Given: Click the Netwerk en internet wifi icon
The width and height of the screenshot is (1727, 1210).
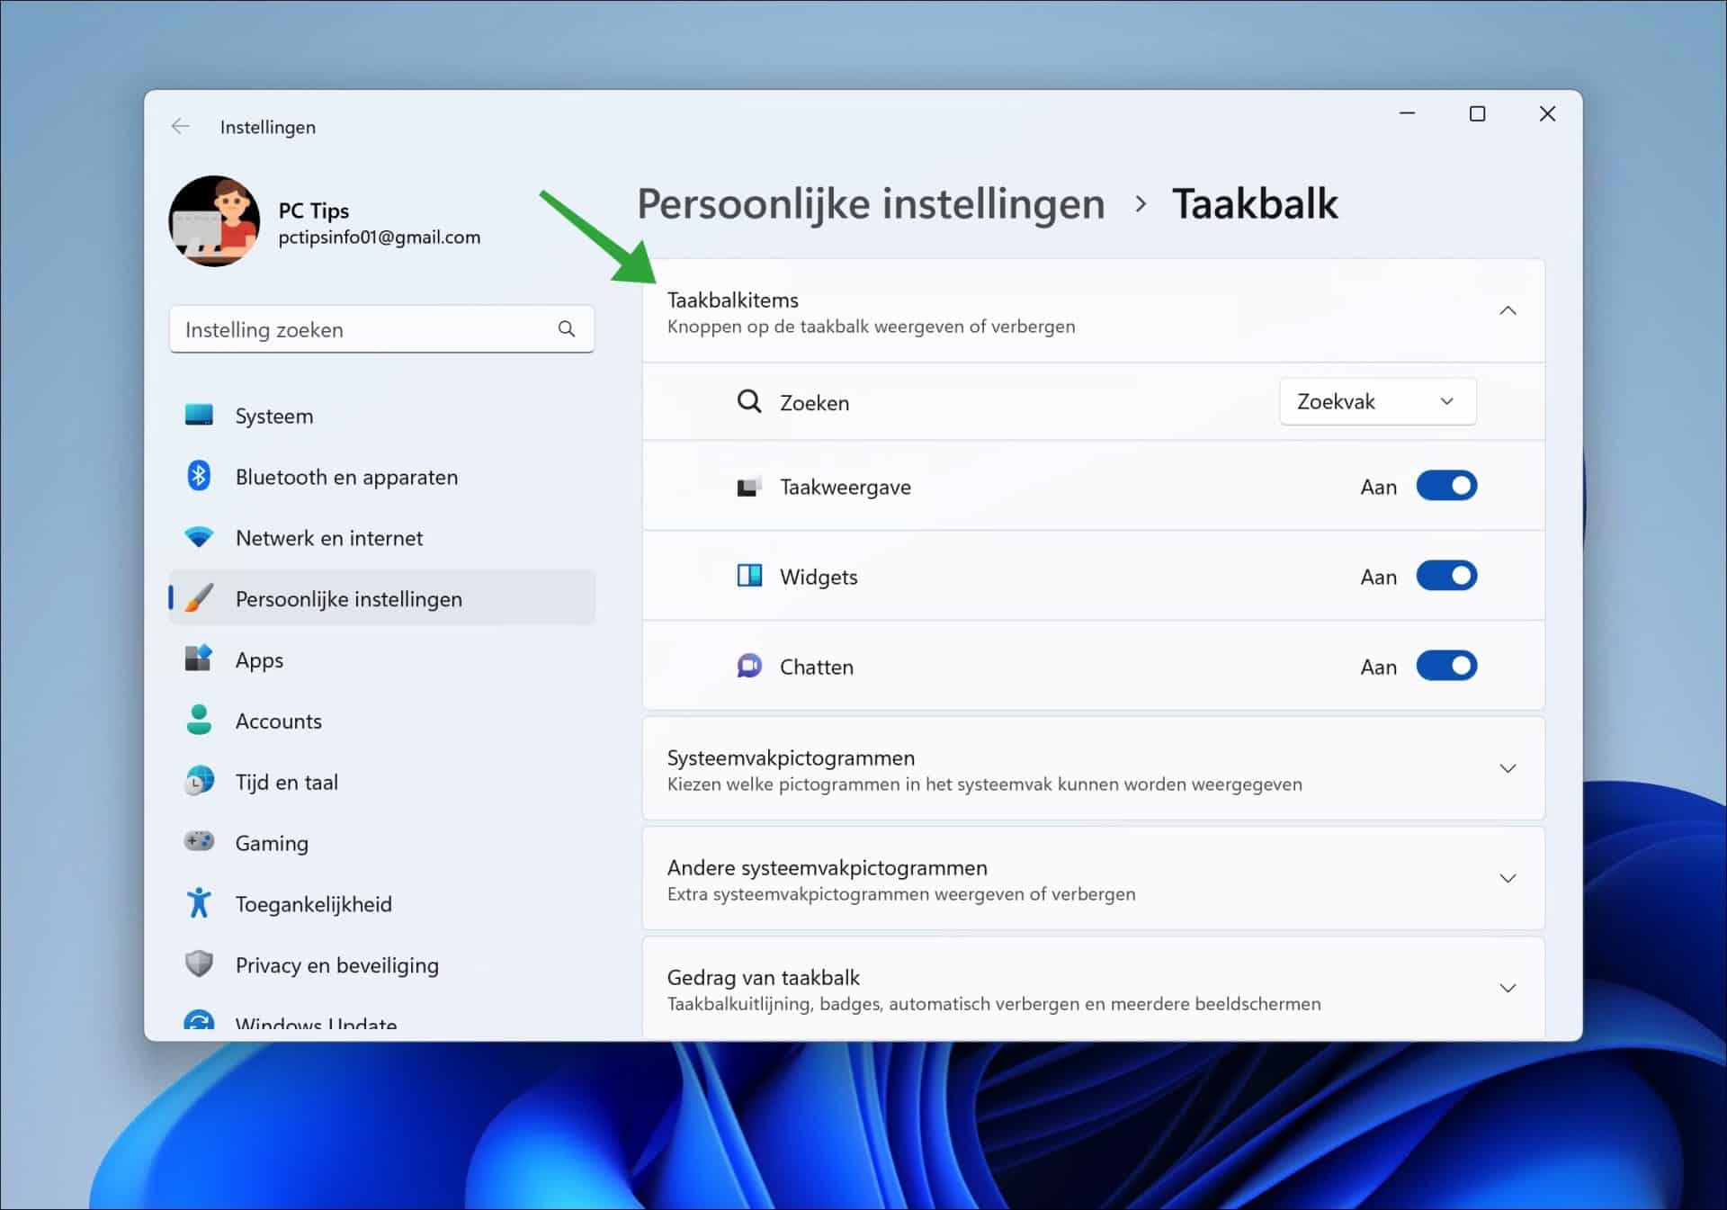Looking at the screenshot, I should point(198,537).
